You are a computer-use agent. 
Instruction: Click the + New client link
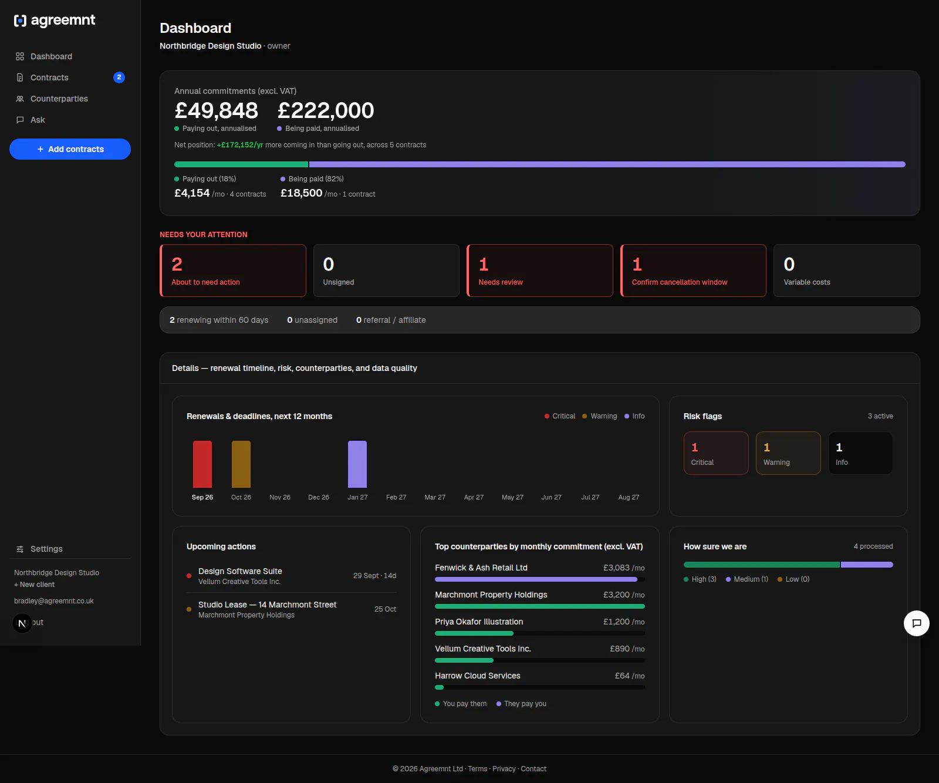point(34,585)
